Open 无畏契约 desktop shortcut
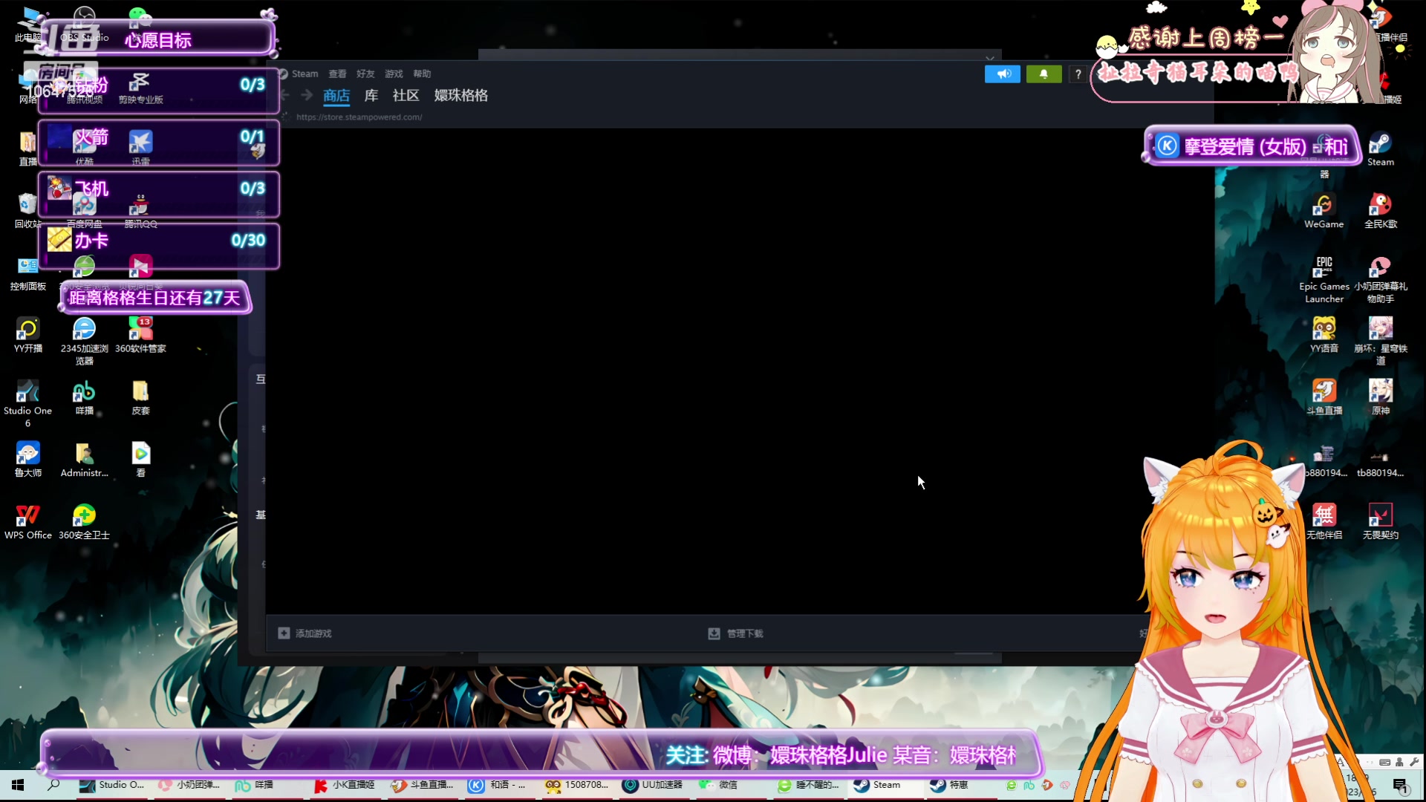This screenshot has height=802, width=1426. pyautogui.click(x=1380, y=521)
